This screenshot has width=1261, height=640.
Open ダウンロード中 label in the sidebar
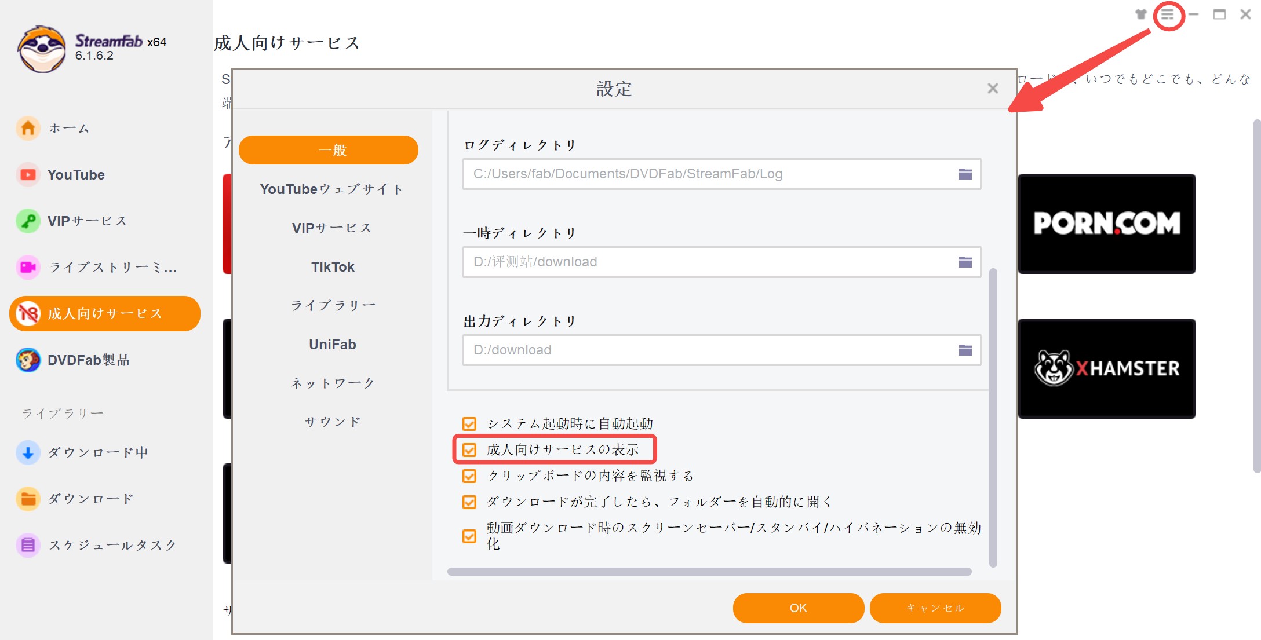pos(98,452)
